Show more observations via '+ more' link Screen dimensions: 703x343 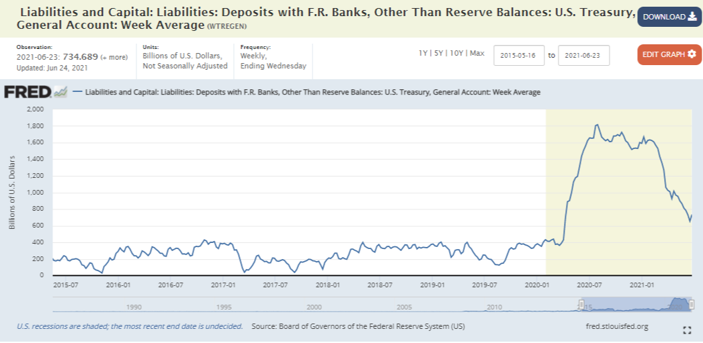tap(114, 57)
